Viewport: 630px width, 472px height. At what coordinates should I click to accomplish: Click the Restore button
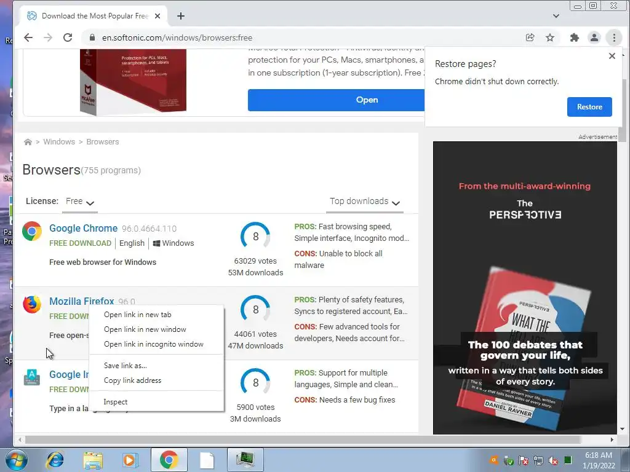click(589, 107)
